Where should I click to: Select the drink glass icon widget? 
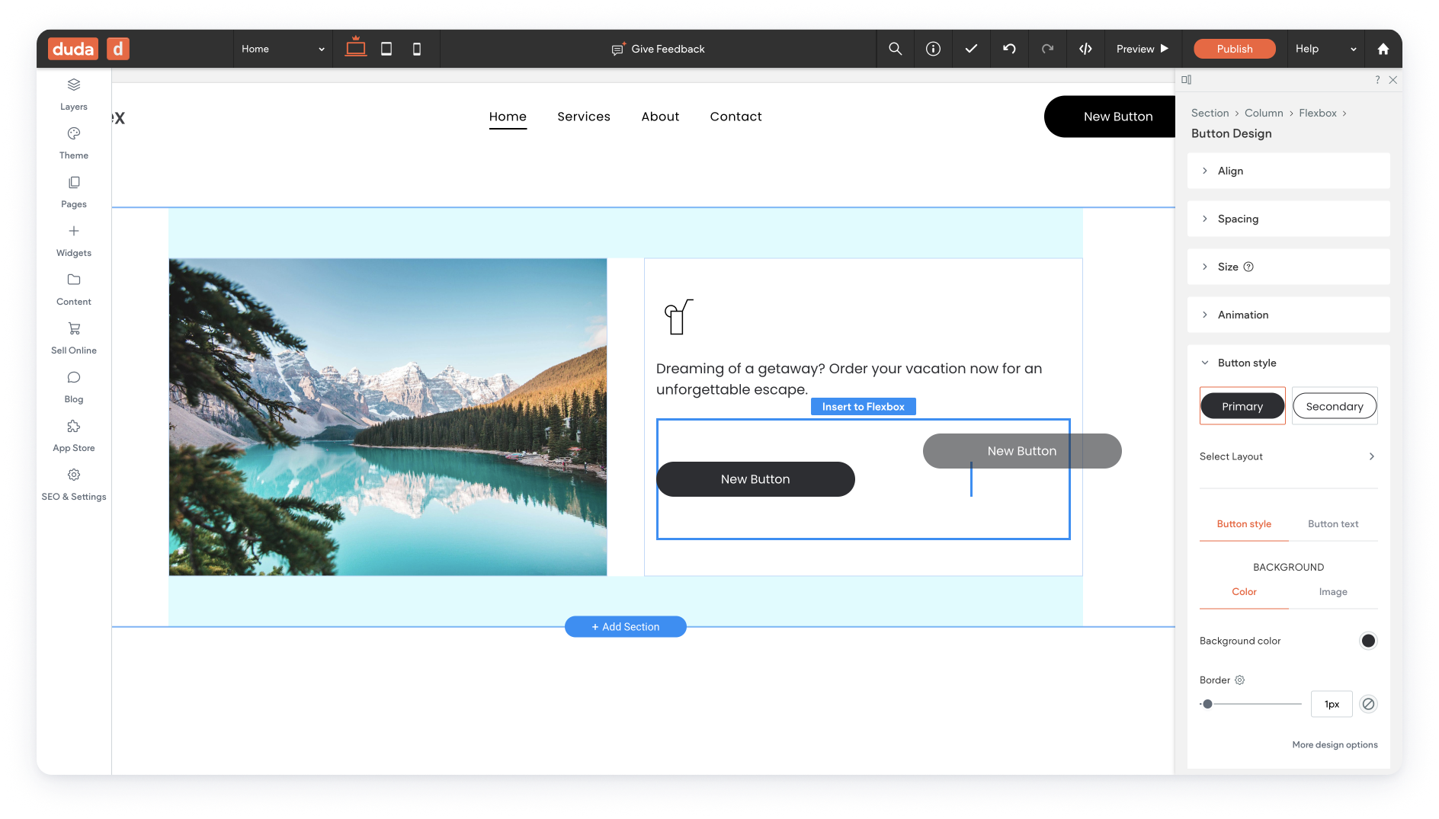point(678,317)
